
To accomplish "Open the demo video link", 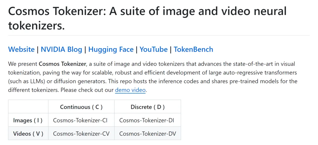I will [x=130, y=90].
